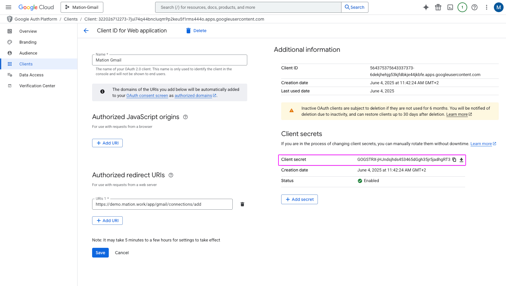
Task: Copy the client secret to clipboard
Action: 454,160
